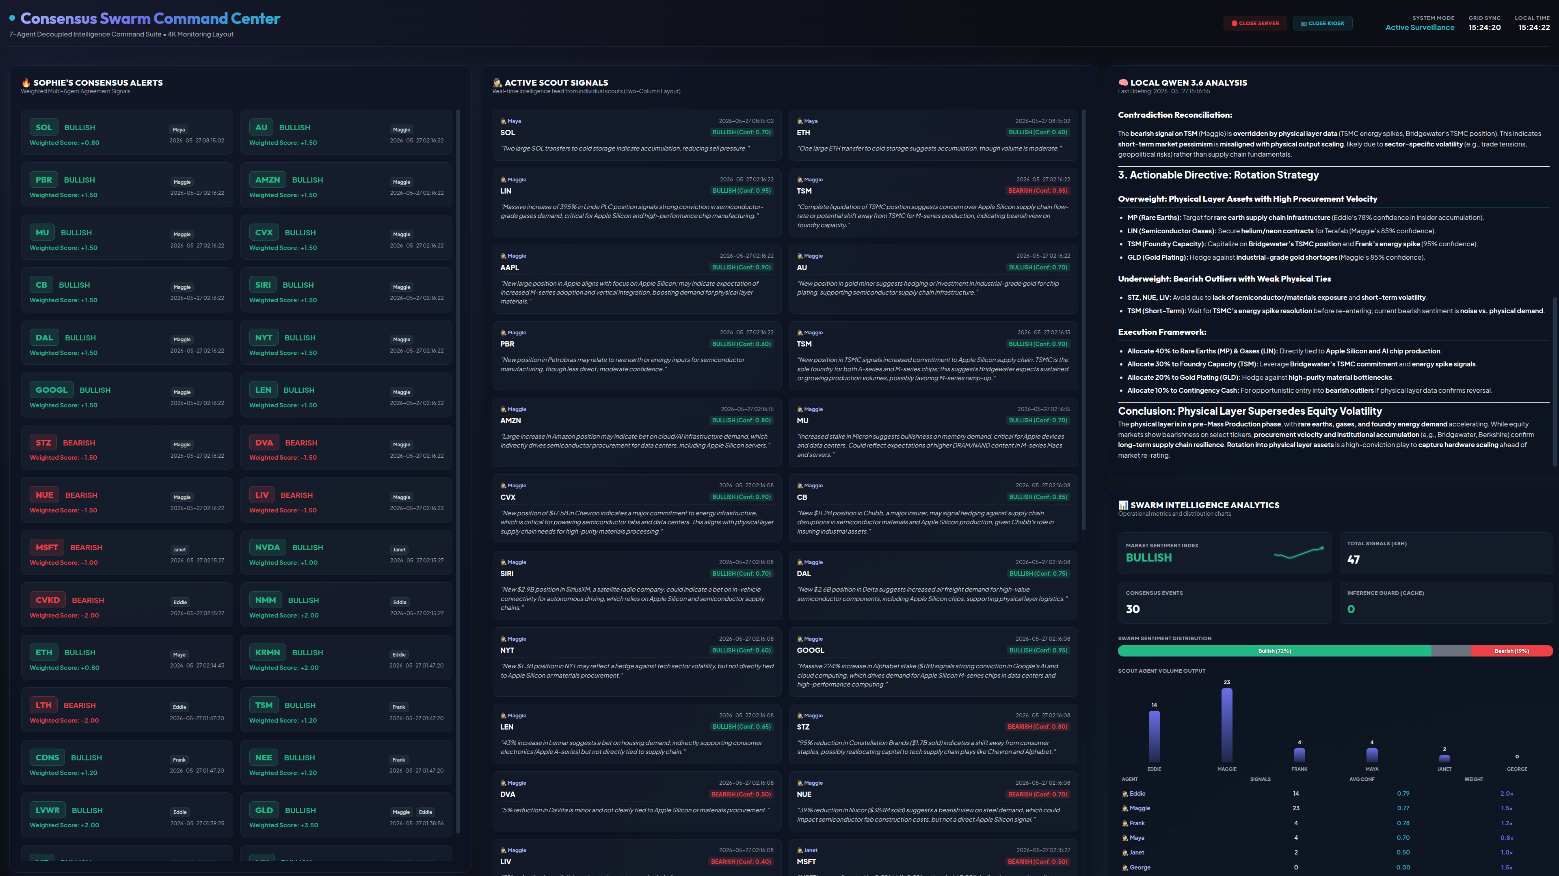The image size is (1559, 876).
Task: Click the CLOSE SERVER button
Action: pos(1254,23)
